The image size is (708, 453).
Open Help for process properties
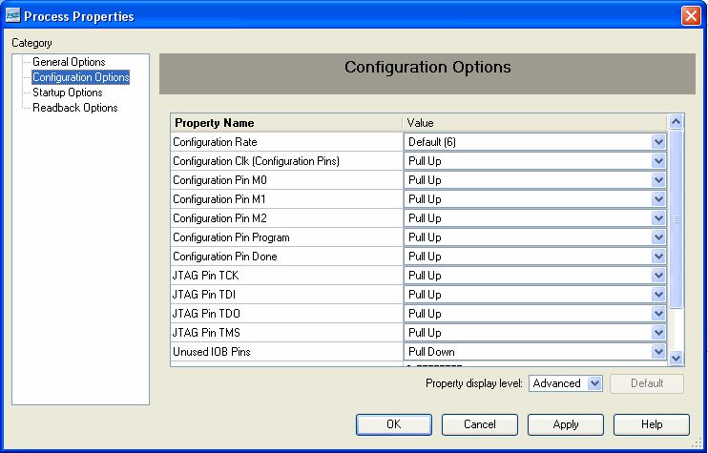pos(652,424)
